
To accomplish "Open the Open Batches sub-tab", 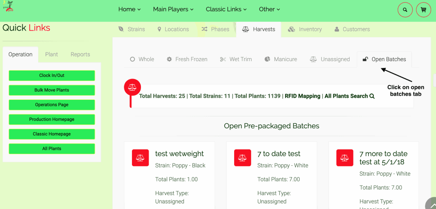I will pyautogui.click(x=384, y=59).
